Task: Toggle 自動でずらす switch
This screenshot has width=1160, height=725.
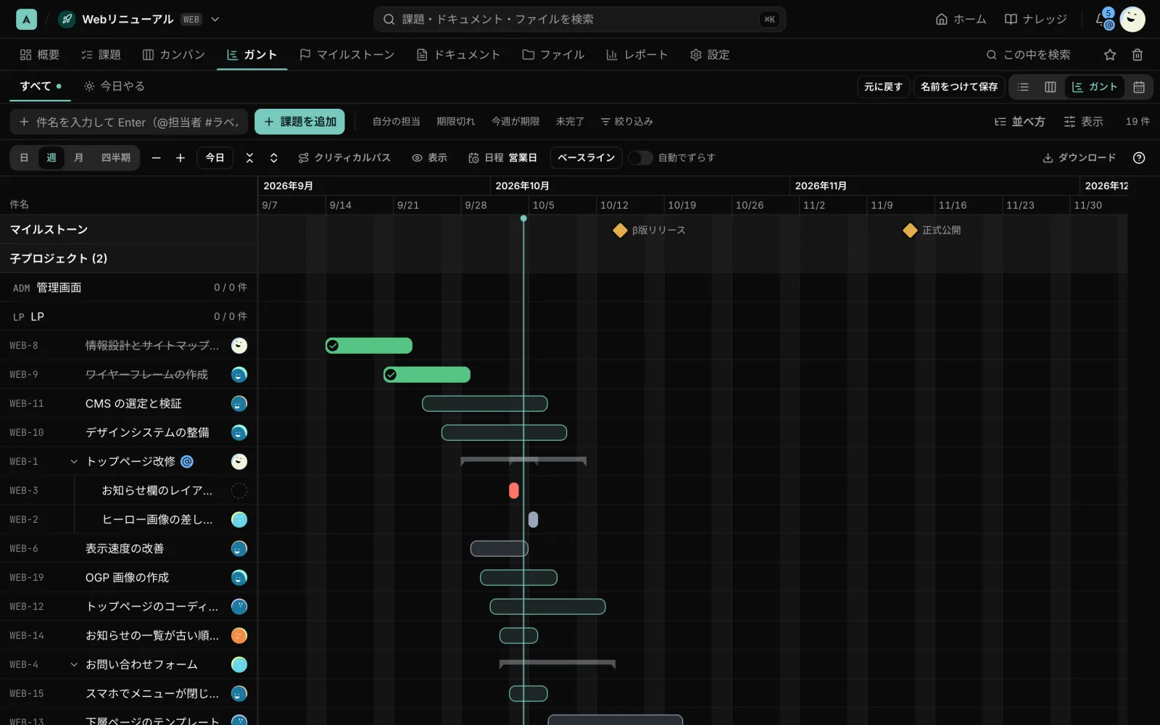Action: (x=640, y=158)
